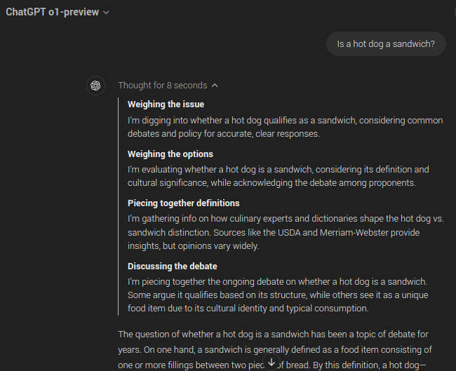
Task: Click the paragraph mentioning USDA and Merriam-Webster
Action: (x=285, y=232)
